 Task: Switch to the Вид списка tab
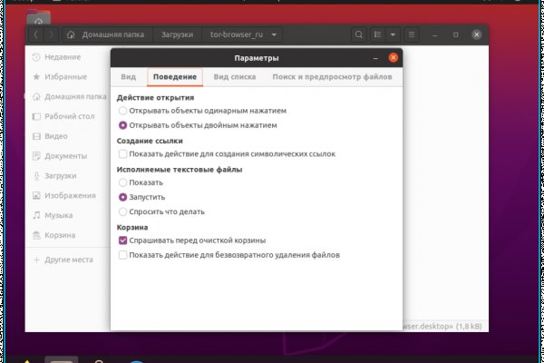pyautogui.click(x=233, y=77)
